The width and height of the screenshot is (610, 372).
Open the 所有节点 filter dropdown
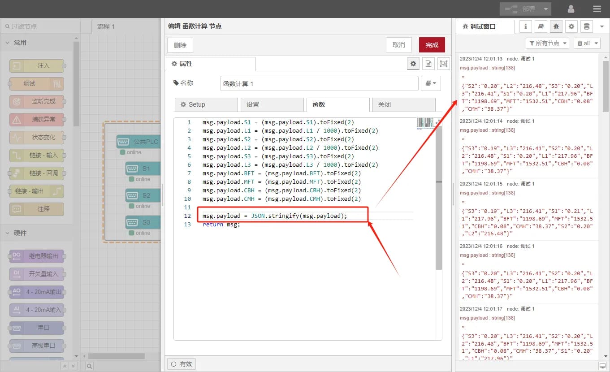(547, 43)
